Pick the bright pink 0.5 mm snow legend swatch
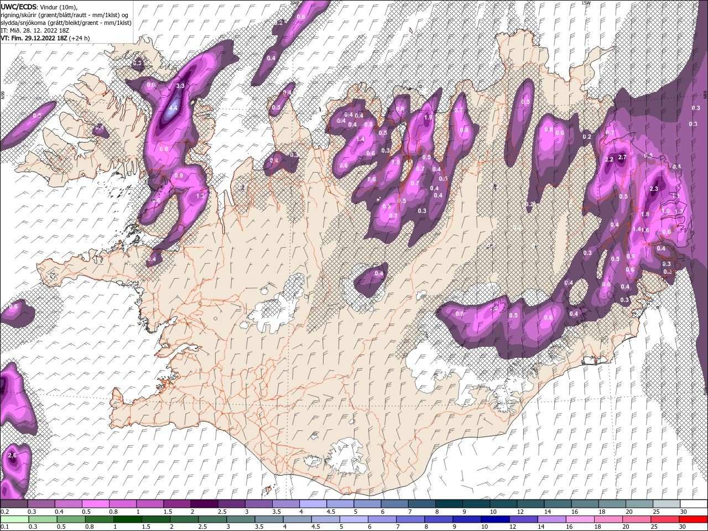 pos(95,504)
